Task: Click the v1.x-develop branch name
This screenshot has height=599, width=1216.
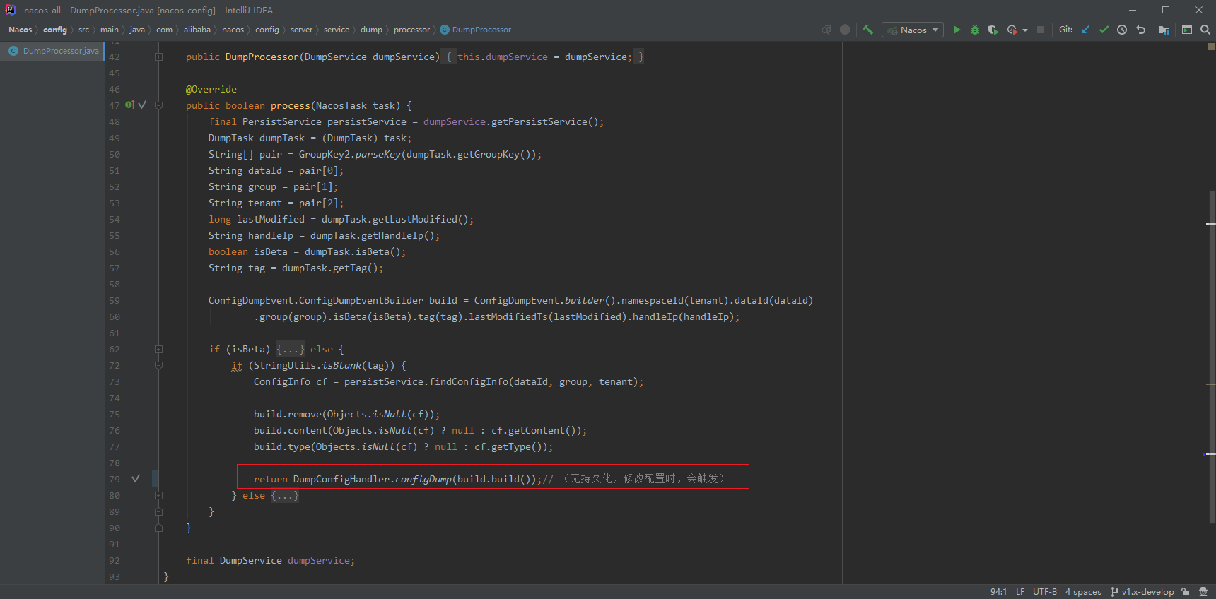Action: click(x=1147, y=592)
